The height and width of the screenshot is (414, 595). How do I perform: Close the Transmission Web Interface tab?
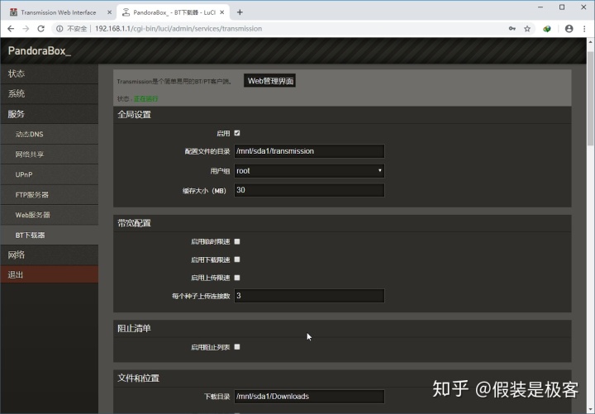(109, 12)
